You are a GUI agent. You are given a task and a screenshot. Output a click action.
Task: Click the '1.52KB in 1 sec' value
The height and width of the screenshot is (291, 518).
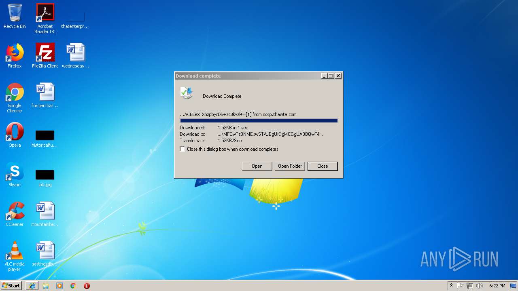tap(233, 128)
